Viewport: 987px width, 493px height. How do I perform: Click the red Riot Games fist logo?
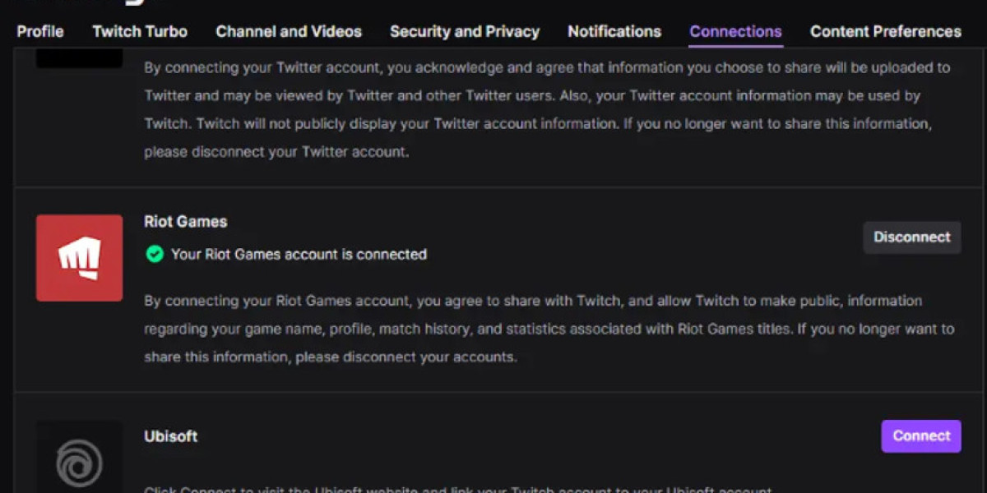[x=79, y=258]
